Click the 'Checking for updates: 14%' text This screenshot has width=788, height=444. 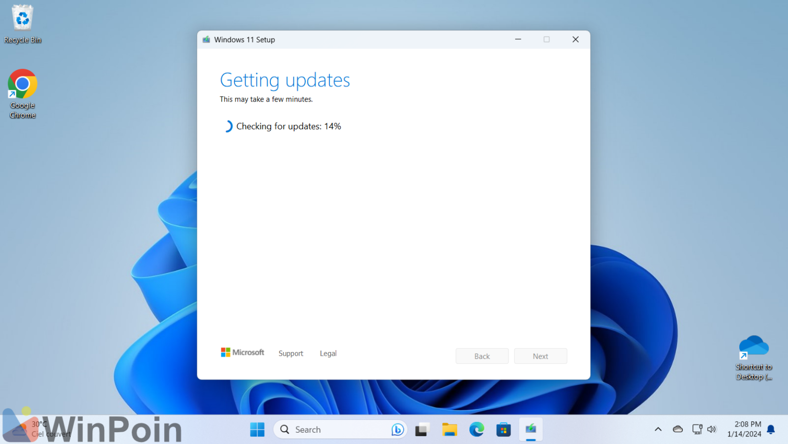pyautogui.click(x=288, y=126)
